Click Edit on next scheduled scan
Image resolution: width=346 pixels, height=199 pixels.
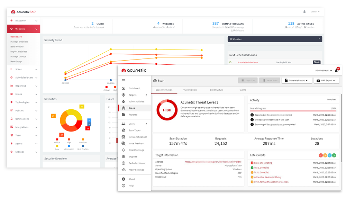pyautogui.click(x=317, y=62)
